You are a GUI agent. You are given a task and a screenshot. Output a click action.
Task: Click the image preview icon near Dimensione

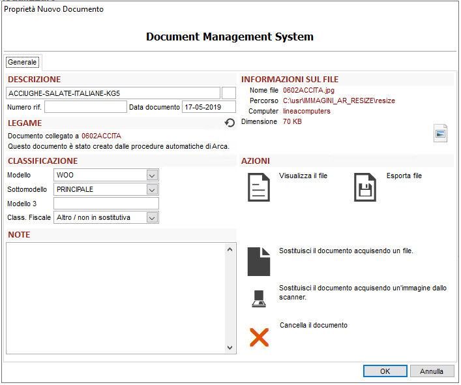[x=441, y=134]
